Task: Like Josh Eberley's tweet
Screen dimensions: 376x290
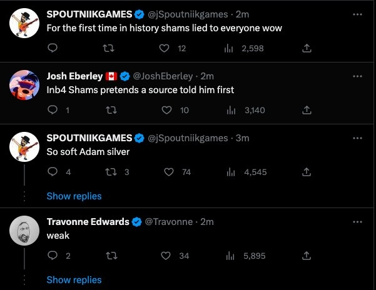Action: pyautogui.click(x=167, y=110)
